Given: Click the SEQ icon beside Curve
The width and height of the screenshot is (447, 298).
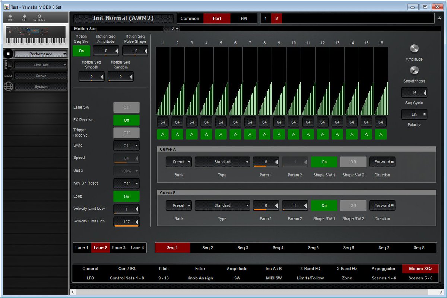Looking at the screenshot, I should [x=8, y=76].
